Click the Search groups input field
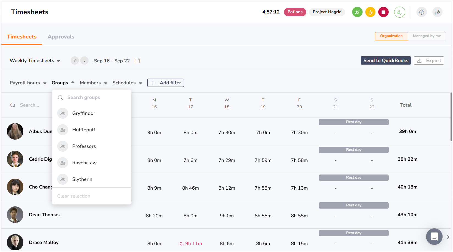The width and height of the screenshot is (453, 252). pyautogui.click(x=92, y=97)
